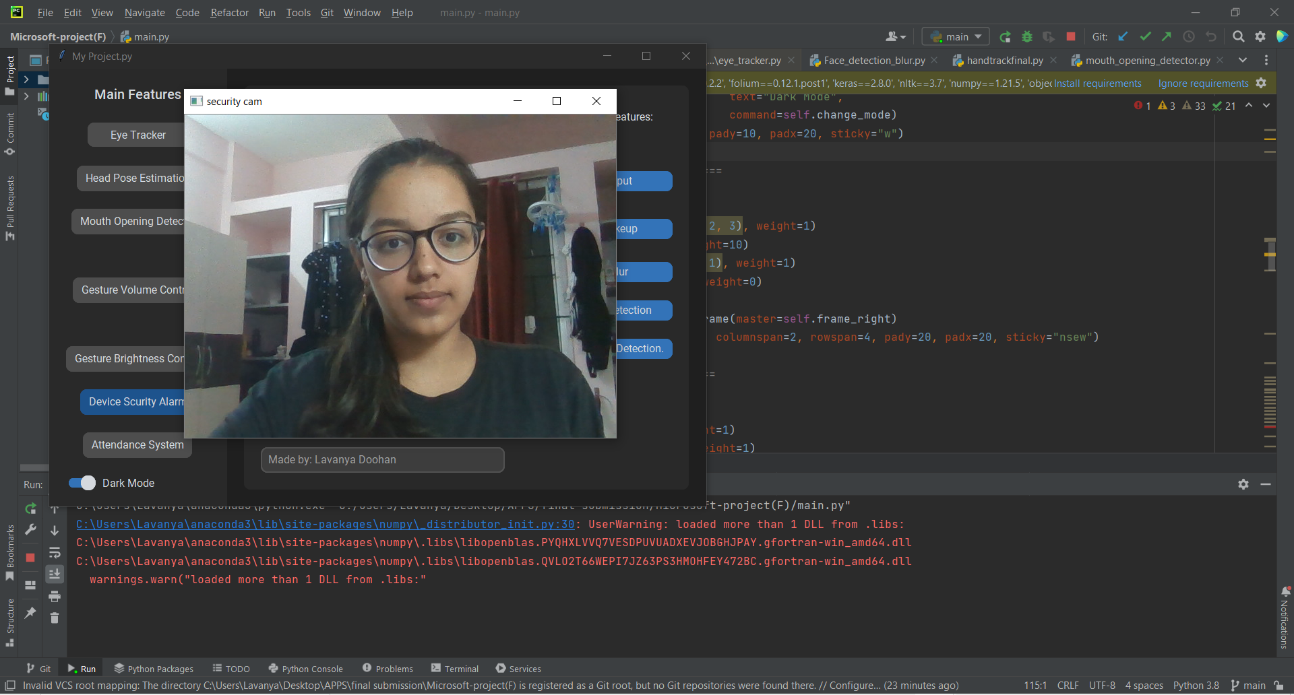Screen dimensions: 1294x695
Task: Push commits with the green arrow Git icon
Action: (1167, 36)
